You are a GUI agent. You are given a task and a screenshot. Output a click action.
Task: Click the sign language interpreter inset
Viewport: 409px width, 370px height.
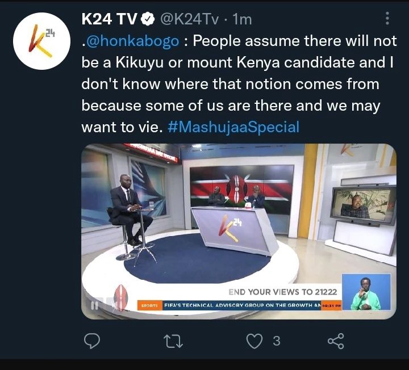click(366, 292)
